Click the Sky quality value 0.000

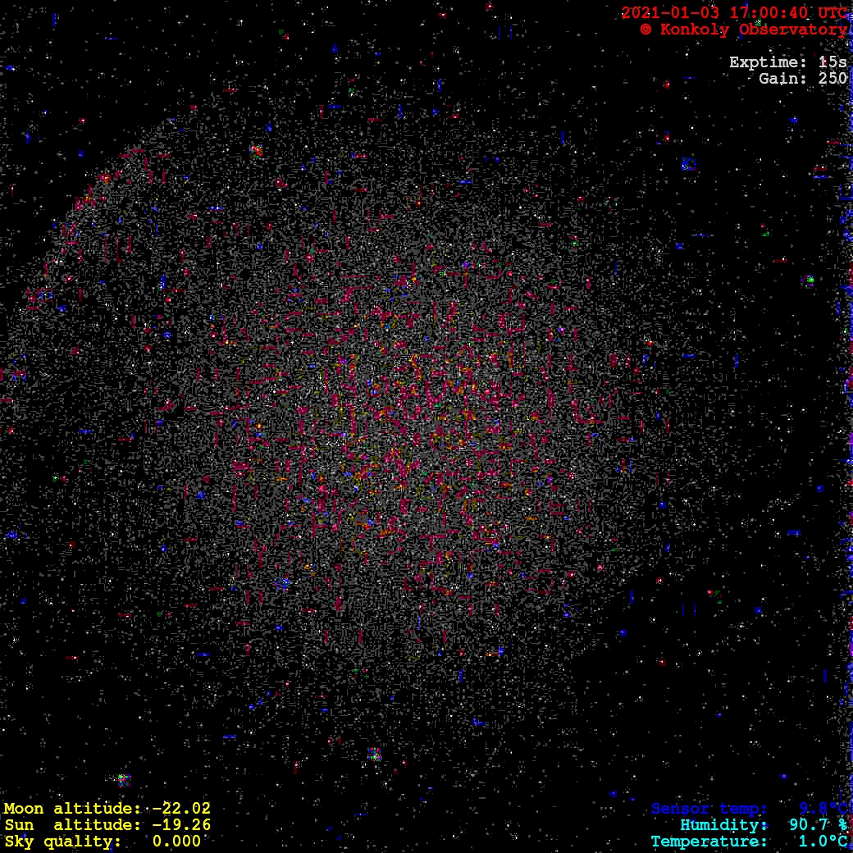(176, 842)
